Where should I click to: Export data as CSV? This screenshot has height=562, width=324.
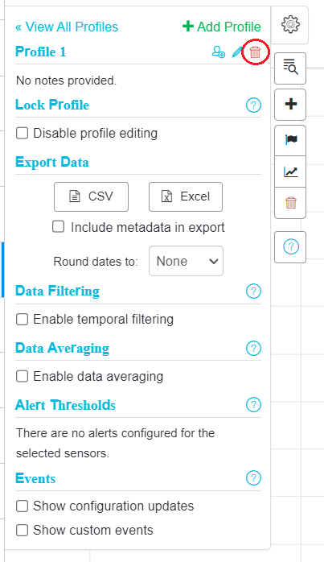tap(91, 196)
